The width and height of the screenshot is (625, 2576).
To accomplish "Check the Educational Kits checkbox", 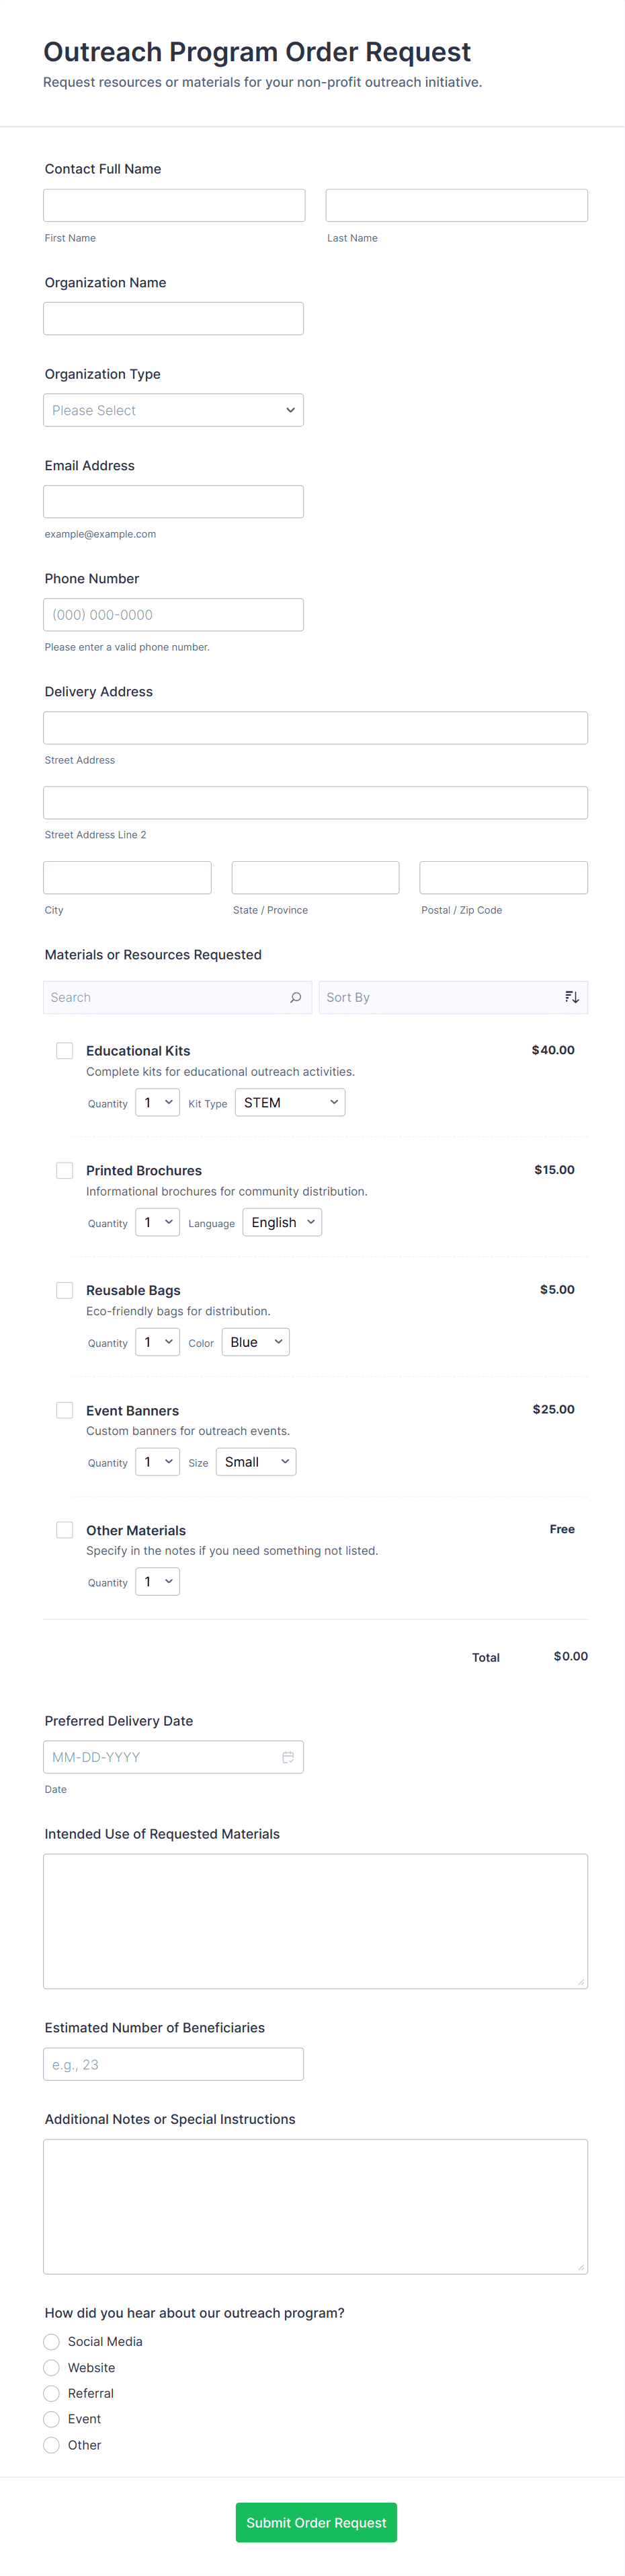I will 65,1050.
